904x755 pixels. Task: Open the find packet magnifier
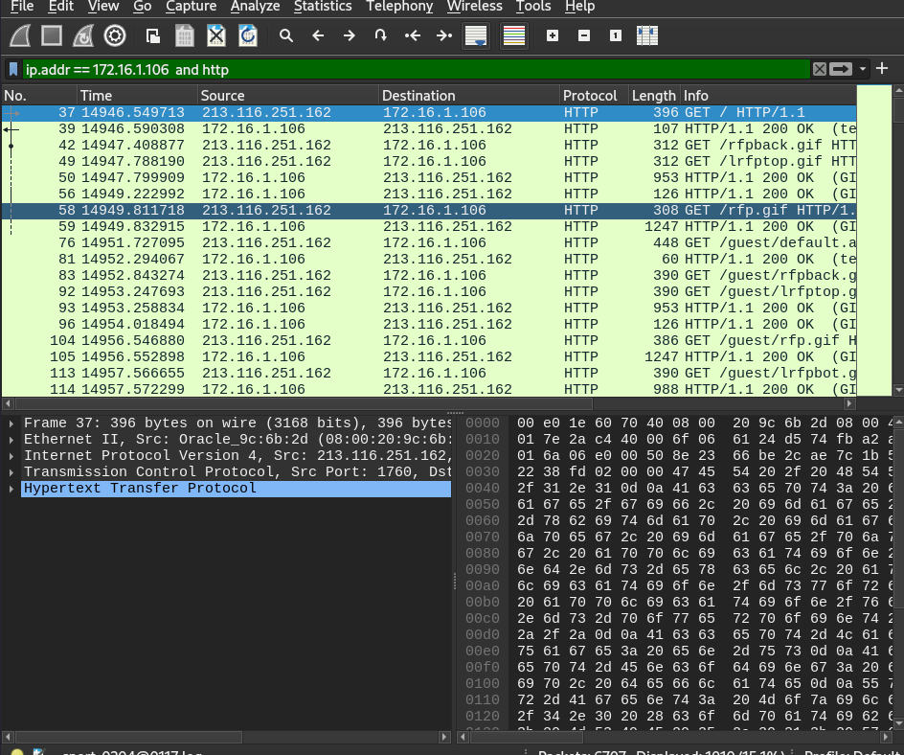286,36
